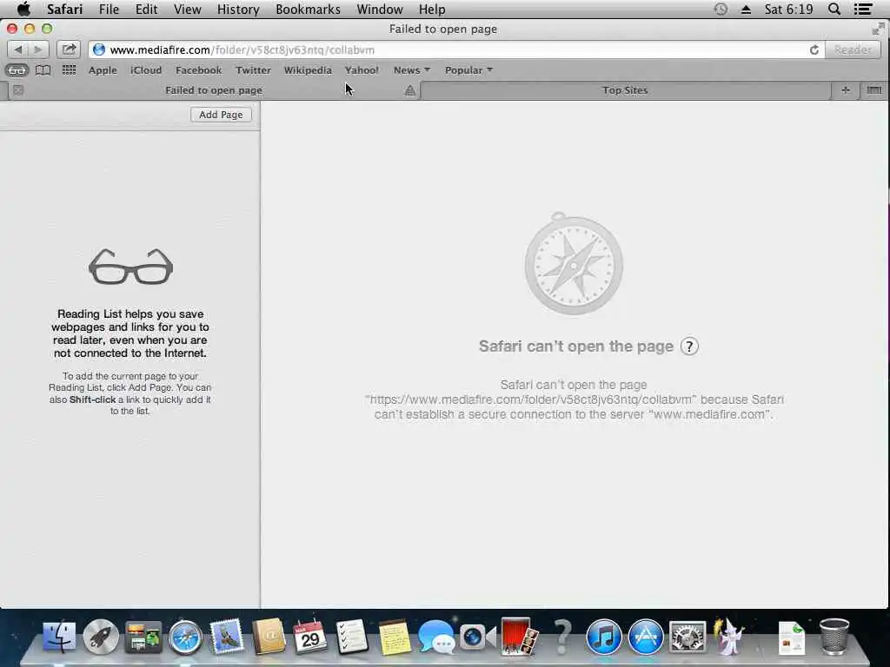The height and width of the screenshot is (667, 890).
Task: Select the 'Failed to open page' tab
Action: click(x=214, y=90)
